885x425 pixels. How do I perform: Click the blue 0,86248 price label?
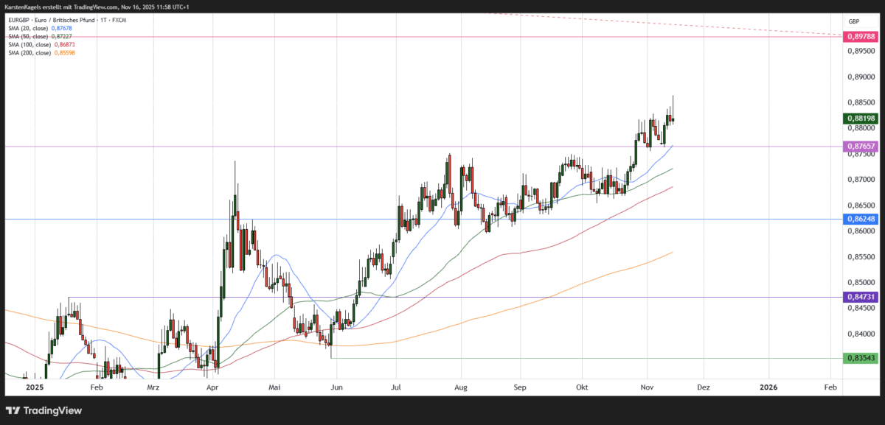[860, 218]
